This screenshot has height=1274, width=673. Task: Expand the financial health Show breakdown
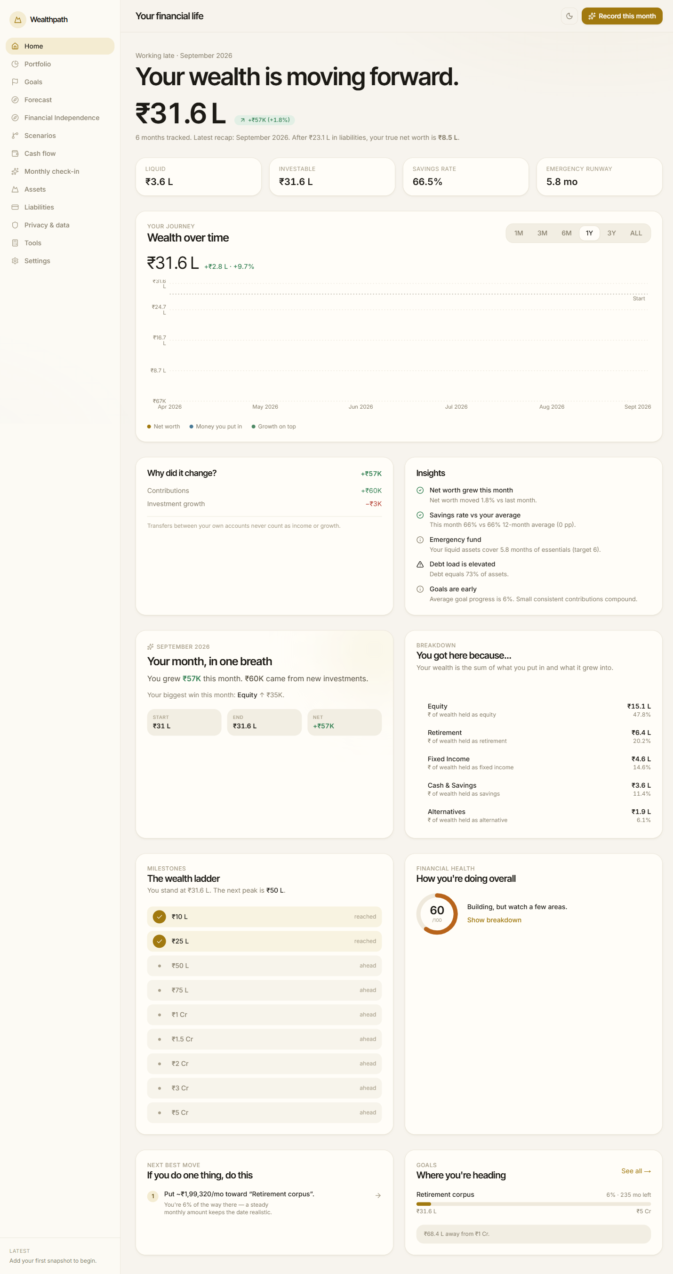(494, 920)
